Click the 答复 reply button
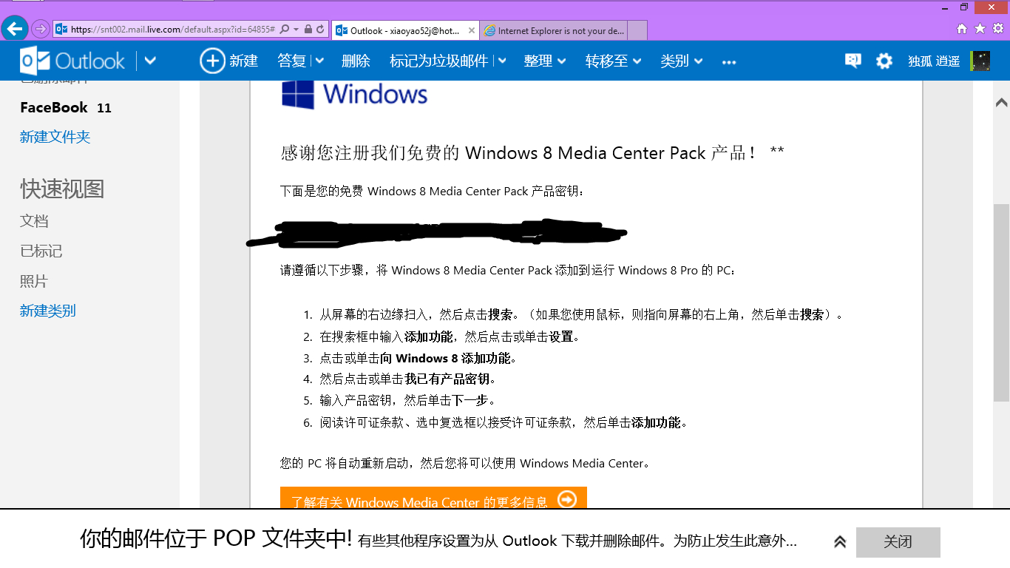The height and width of the screenshot is (568, 1010). (292, 61)
